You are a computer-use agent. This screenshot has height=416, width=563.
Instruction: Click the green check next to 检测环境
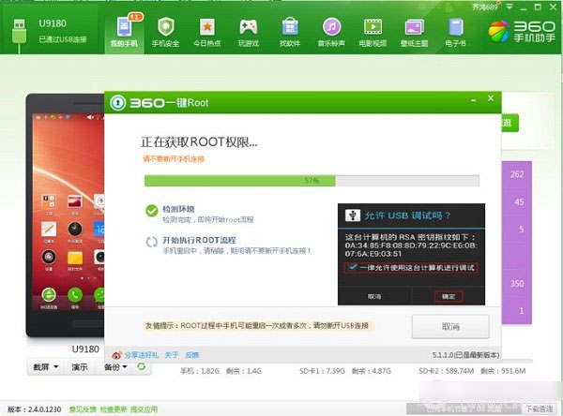pos(151,211)
